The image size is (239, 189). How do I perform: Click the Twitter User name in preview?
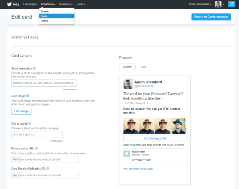pos(138,151)
